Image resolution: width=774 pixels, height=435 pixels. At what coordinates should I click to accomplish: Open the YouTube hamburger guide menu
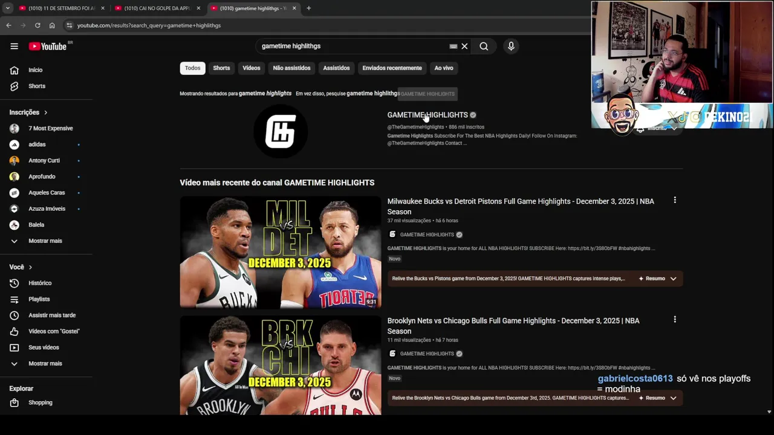click(14, 46)
